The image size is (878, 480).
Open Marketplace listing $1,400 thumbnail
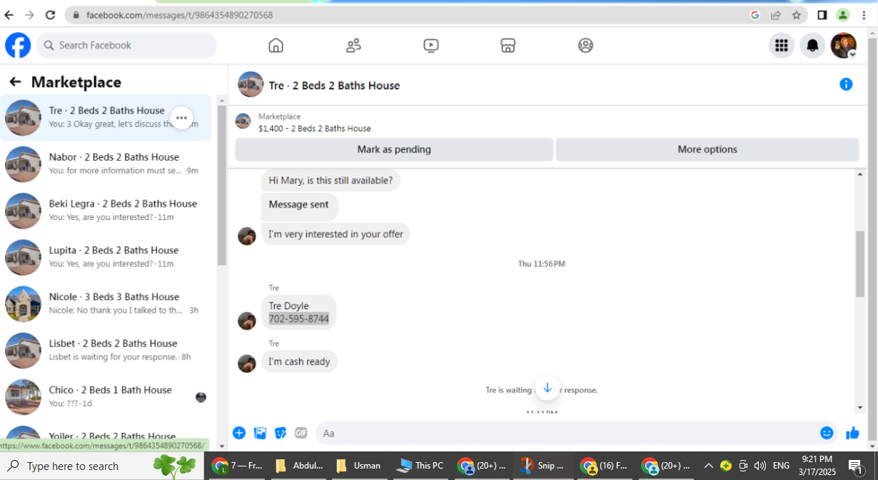243,121
